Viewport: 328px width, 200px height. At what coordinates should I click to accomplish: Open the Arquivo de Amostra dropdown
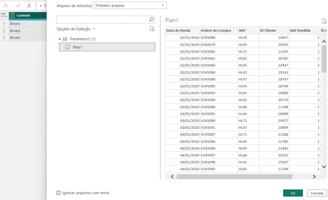coord(130,5)
